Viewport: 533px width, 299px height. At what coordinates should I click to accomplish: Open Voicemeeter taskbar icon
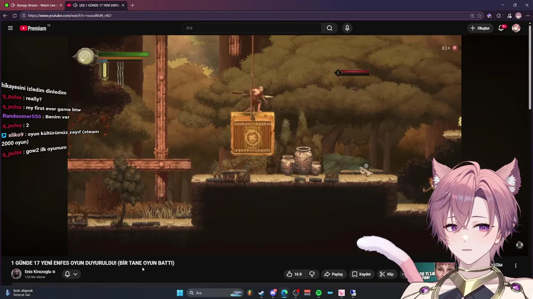click(x=307, y=293)
